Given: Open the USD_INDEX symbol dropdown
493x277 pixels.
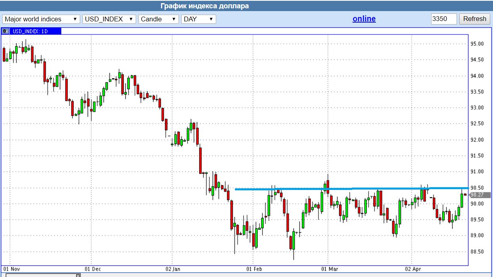Looking at the screenshot, I should point(109,19).
